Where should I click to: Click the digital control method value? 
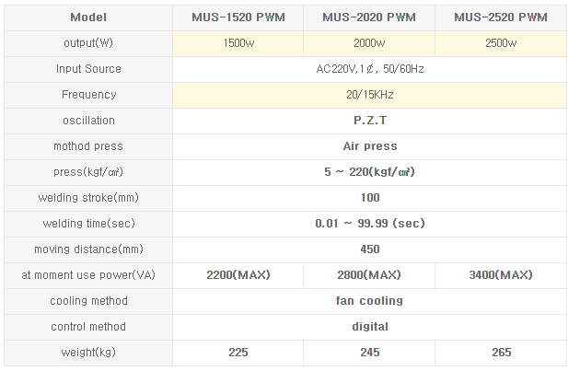point(369,327)
